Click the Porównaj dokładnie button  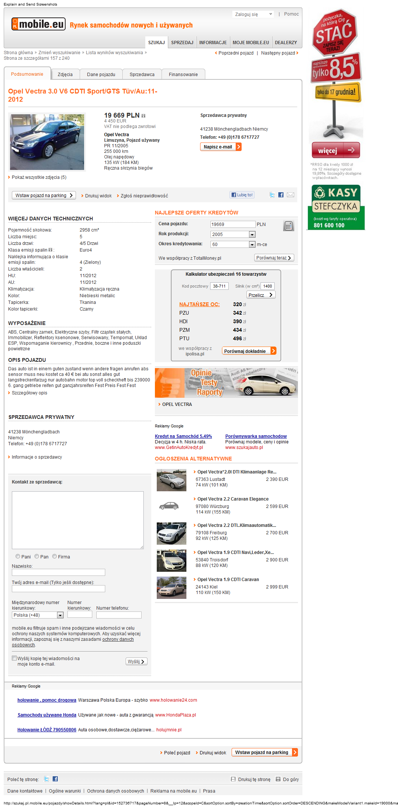point(249,351)
